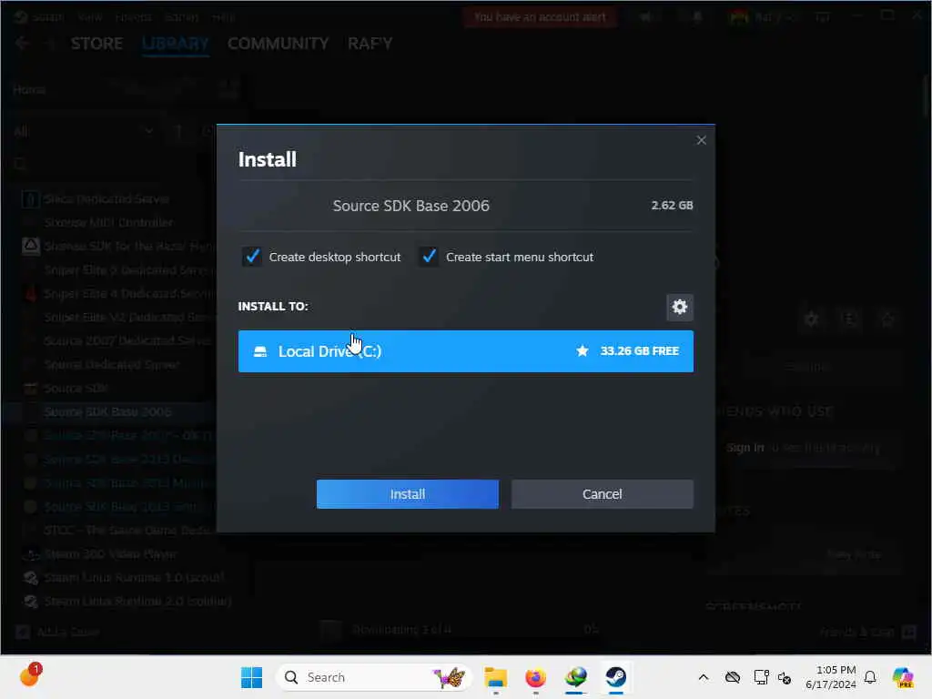932x699 pixels.
Task: Open the COMMUNITY tab
Action: [278, 44]
